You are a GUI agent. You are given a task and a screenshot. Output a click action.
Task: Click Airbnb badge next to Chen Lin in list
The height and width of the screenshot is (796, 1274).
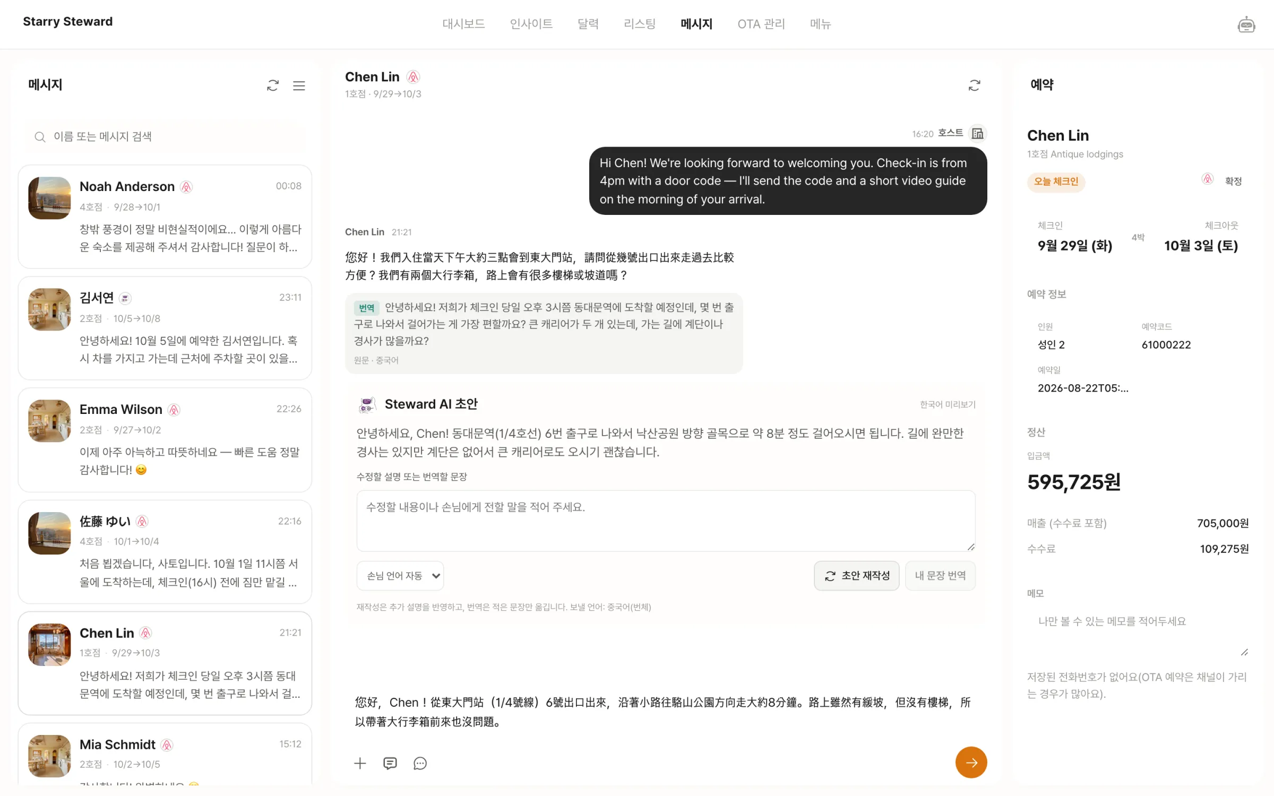click(145, 633)
